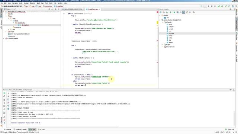Open Maven Settings toolbar icon

pyautogui.click(x=193, y=12)
